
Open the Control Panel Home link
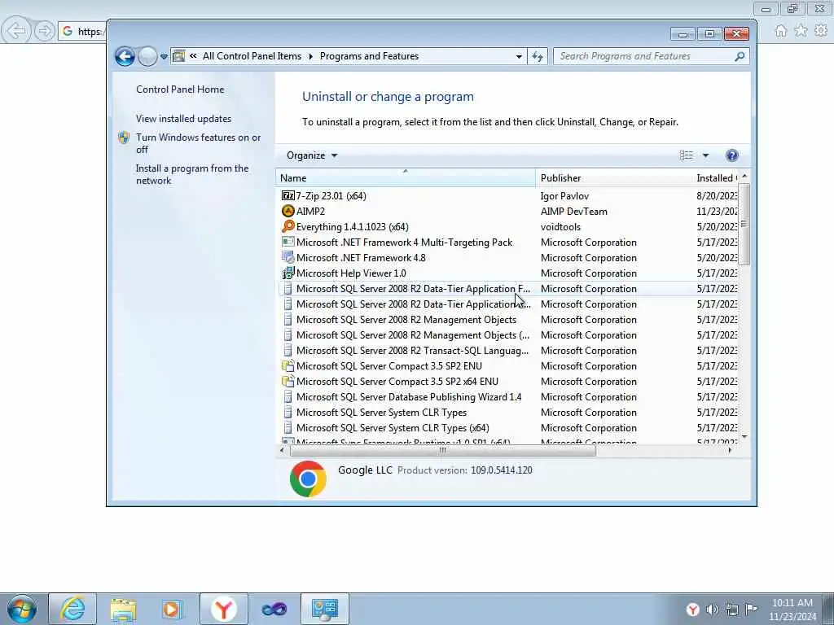coord(180,90)
